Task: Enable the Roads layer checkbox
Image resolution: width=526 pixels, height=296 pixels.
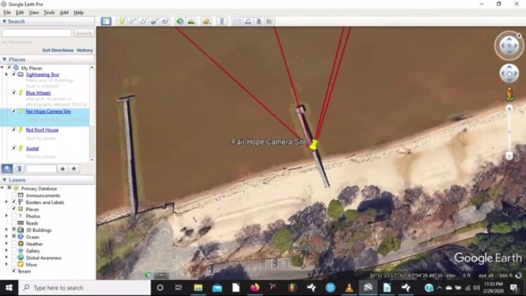Action: [x=14, y=223]
